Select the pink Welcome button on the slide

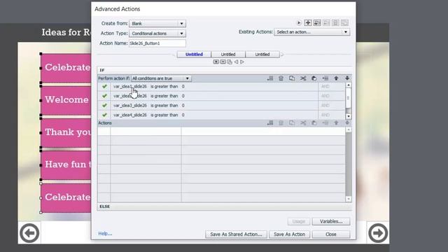tap(66, 100)
